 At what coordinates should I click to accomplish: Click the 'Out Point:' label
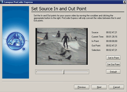(x=96, y=46)
